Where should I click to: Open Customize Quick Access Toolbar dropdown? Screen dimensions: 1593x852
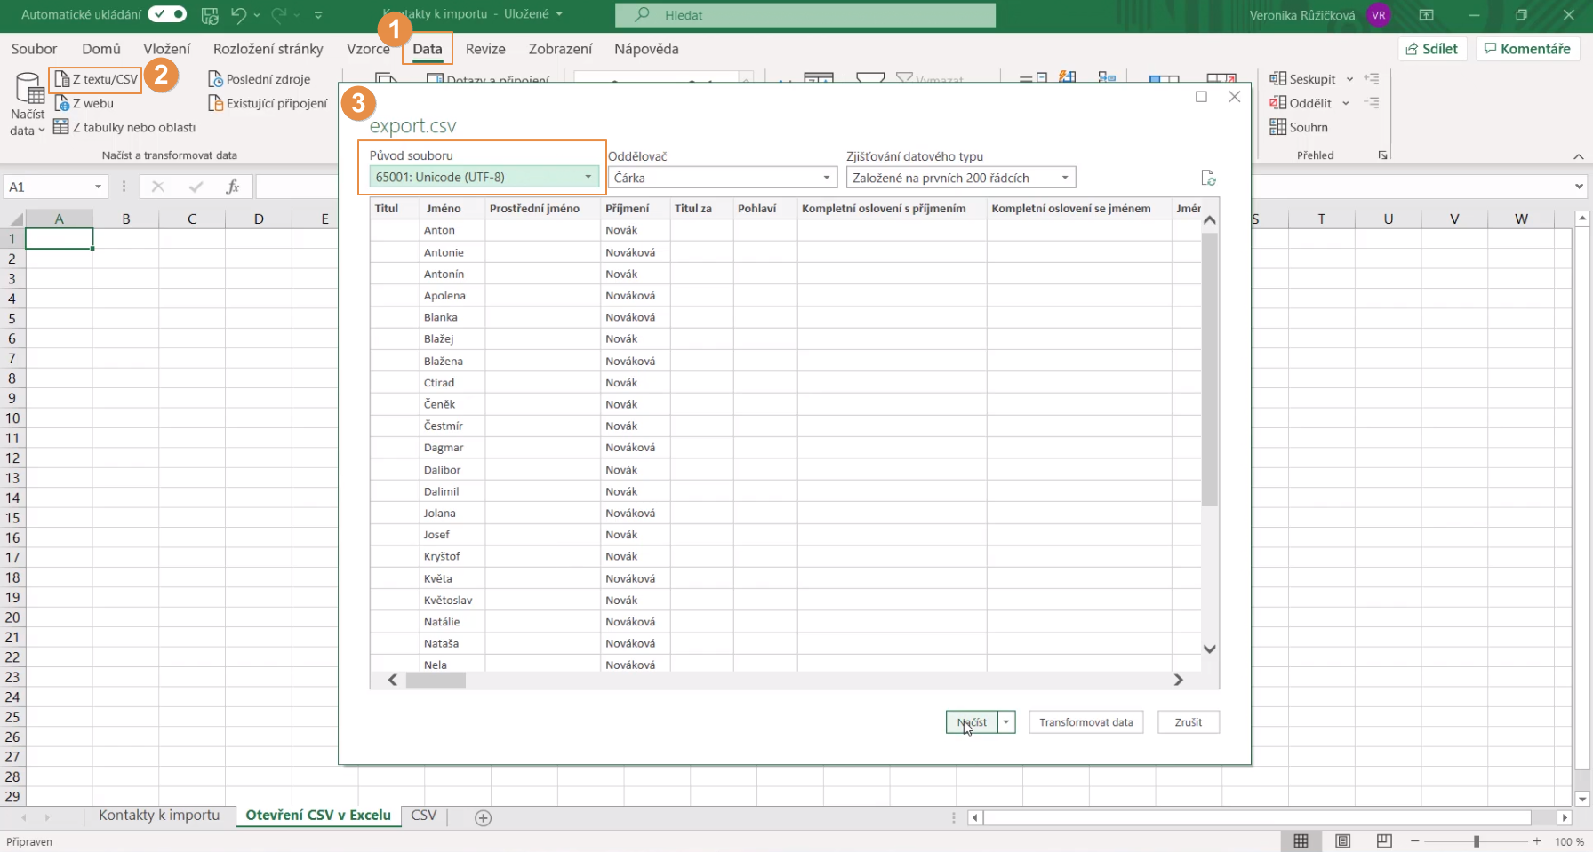point(318,15)
